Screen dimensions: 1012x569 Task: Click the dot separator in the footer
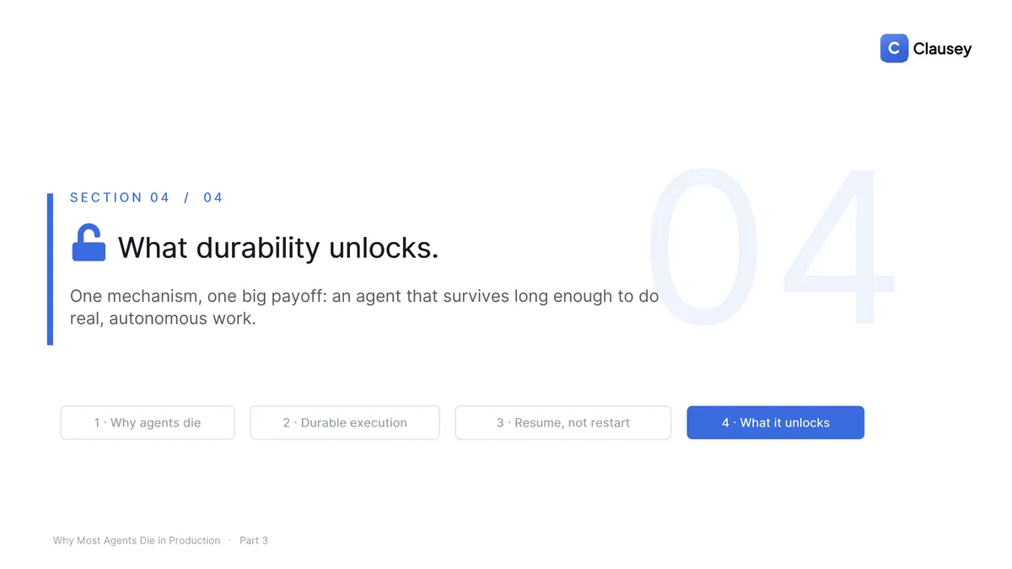click(x=230, y=540)
